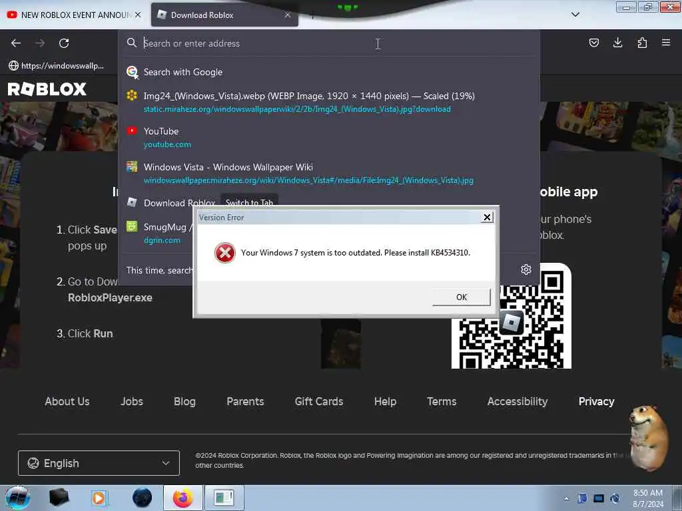Open the Terms footer link
The width and height of the screenshot is (682, 511).
[x=442, y=401]
